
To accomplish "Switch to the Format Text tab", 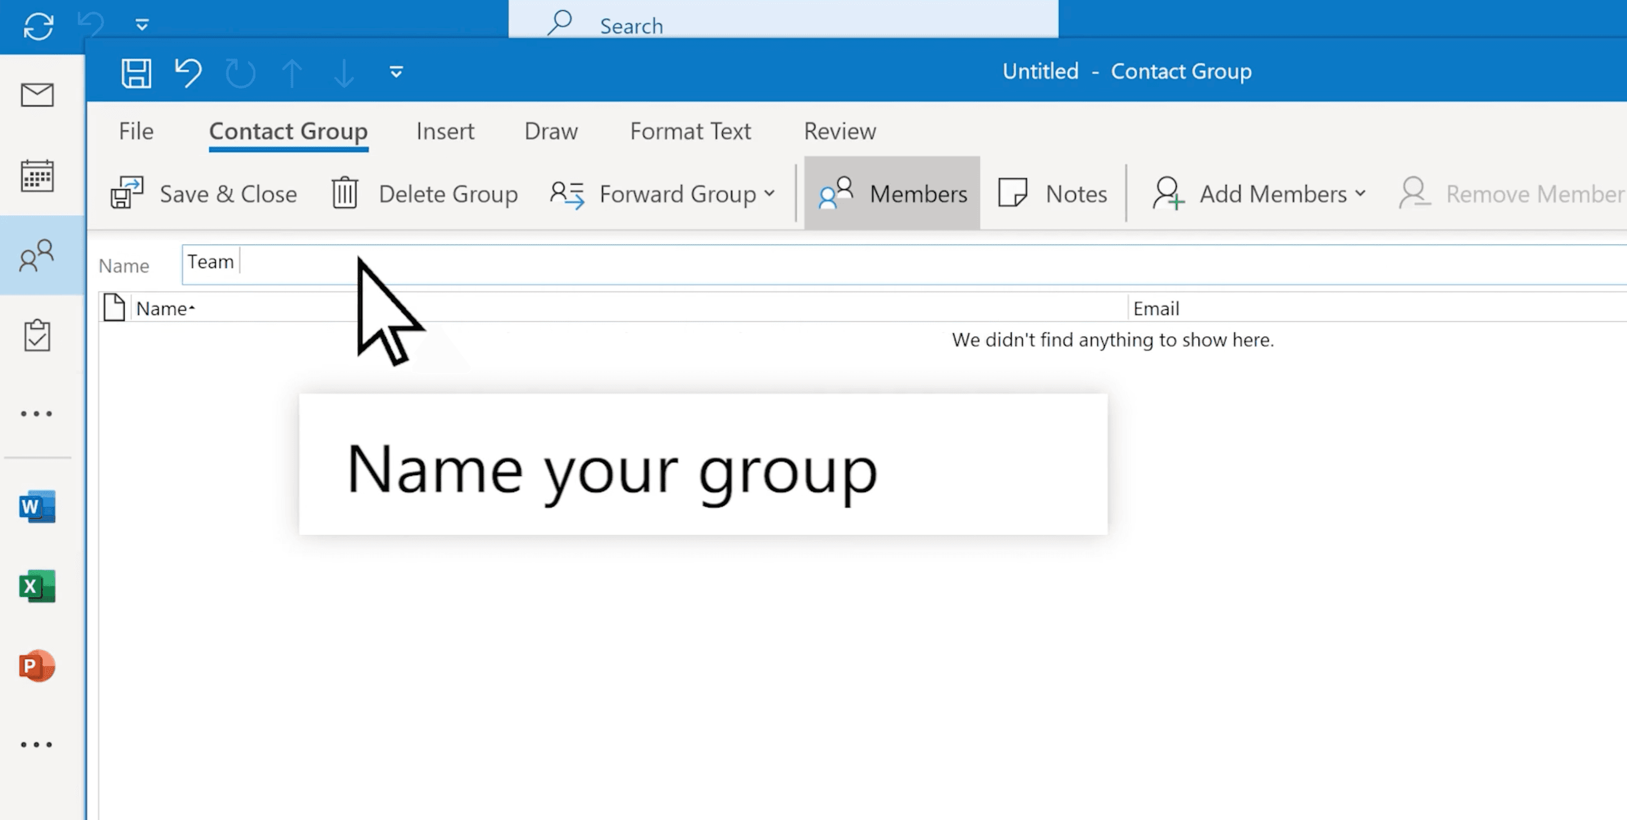I will (x=690, y=131).
